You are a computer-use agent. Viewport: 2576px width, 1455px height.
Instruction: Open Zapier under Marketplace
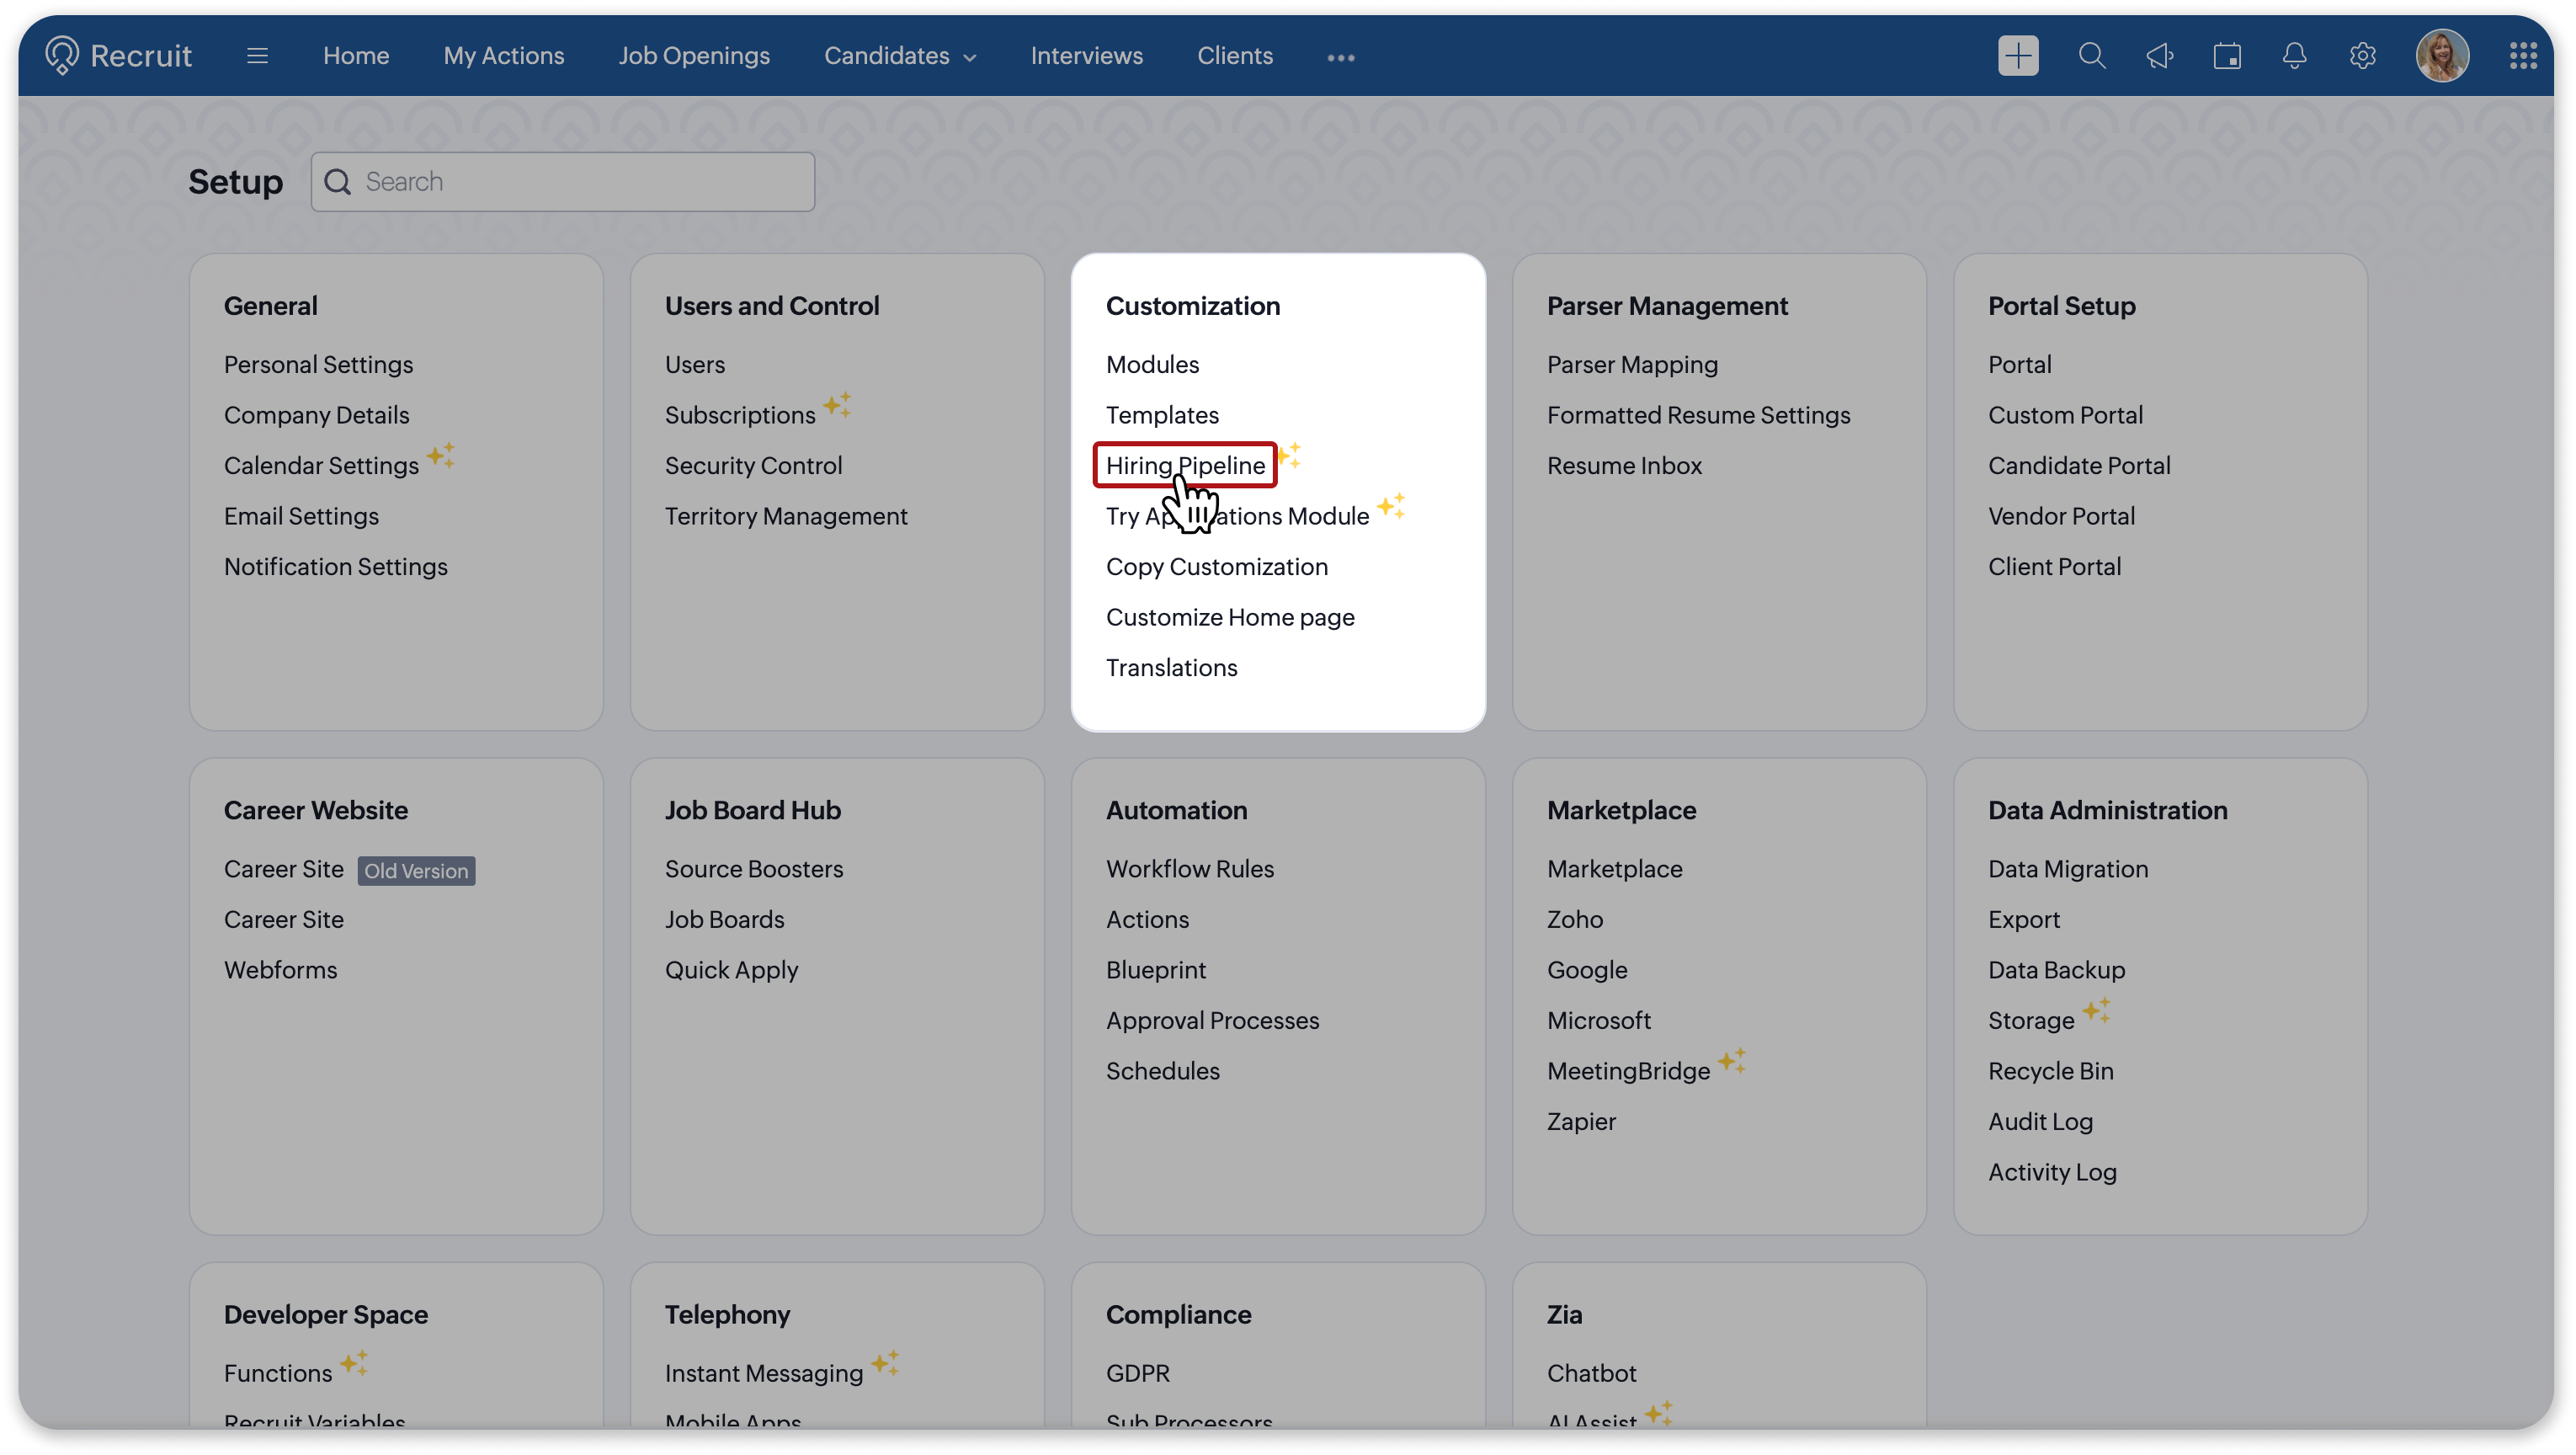1581,1121
